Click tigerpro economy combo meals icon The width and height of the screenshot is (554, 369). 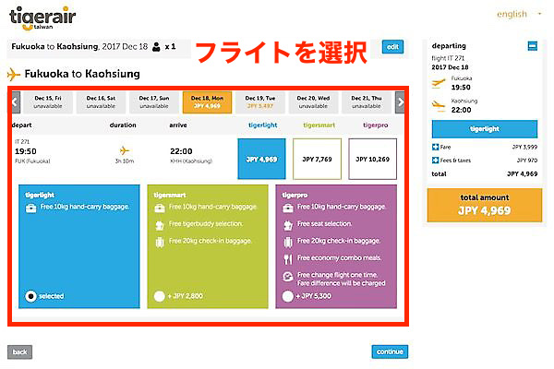coord(288,259)
